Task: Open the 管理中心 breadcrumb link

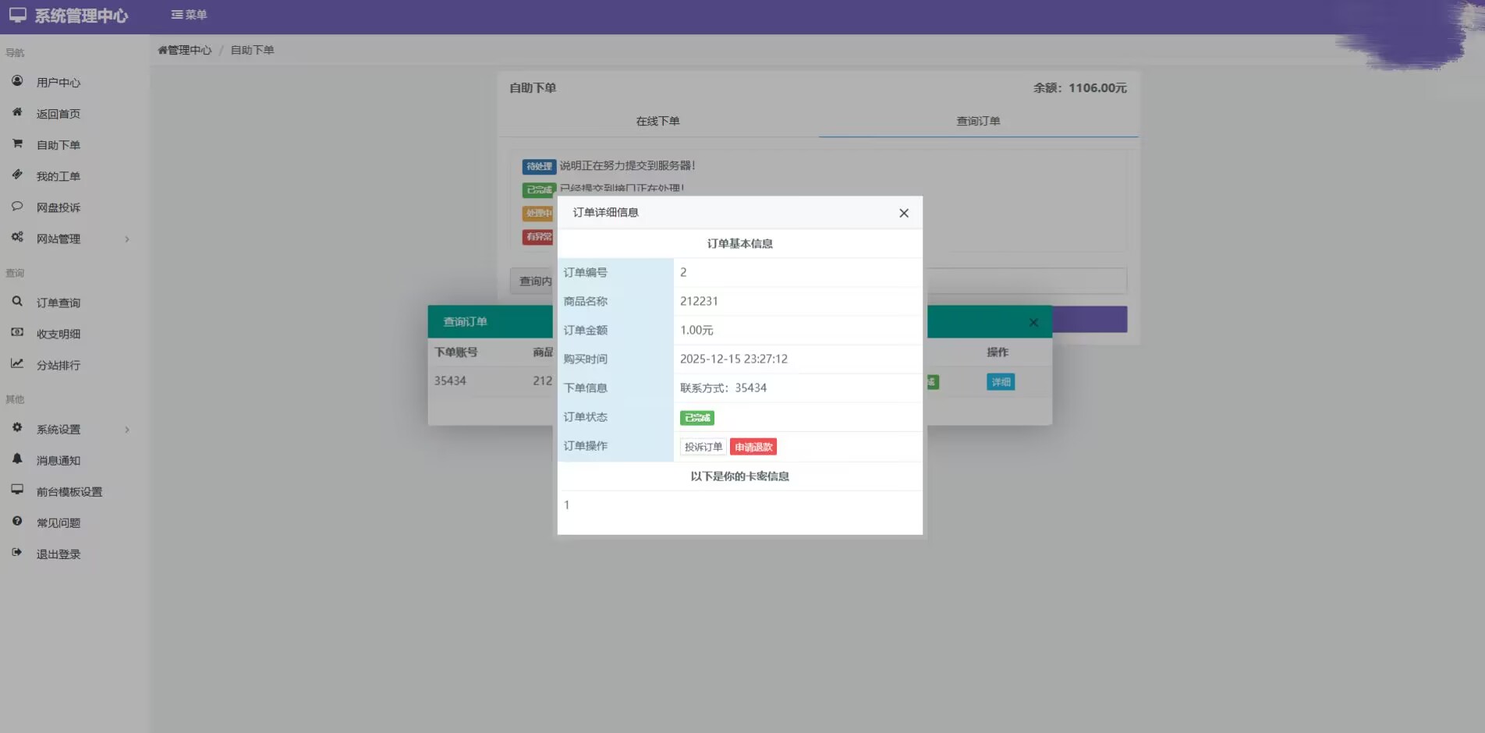Action: (186, 50)
